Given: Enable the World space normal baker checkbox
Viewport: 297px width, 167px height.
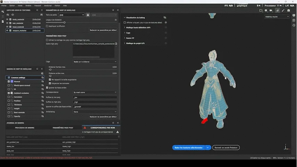Looking at the screenshot, I should point(9,85).
